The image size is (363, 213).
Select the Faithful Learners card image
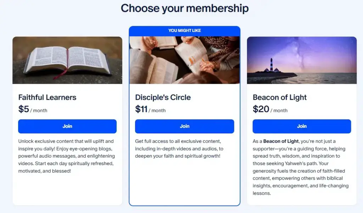tap(67, 60)
